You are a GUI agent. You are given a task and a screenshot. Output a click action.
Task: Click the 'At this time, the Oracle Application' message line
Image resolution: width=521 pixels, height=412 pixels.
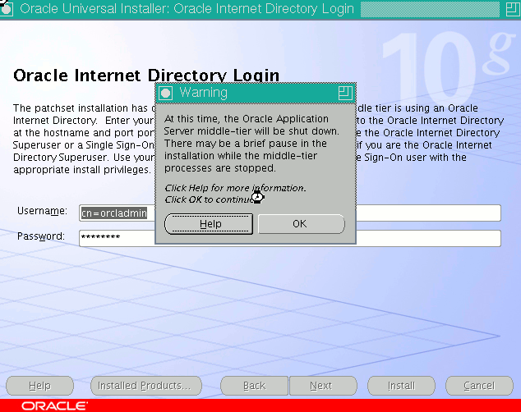[247, 119]
